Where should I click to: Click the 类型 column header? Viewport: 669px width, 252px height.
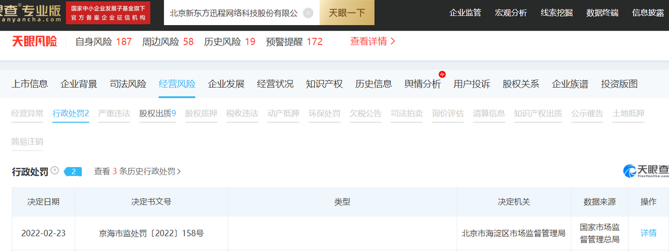pyautogui.click(x=342, y=202)
